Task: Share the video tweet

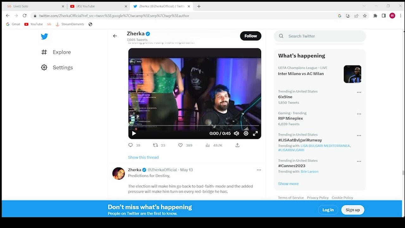Action: pos(237,145)
